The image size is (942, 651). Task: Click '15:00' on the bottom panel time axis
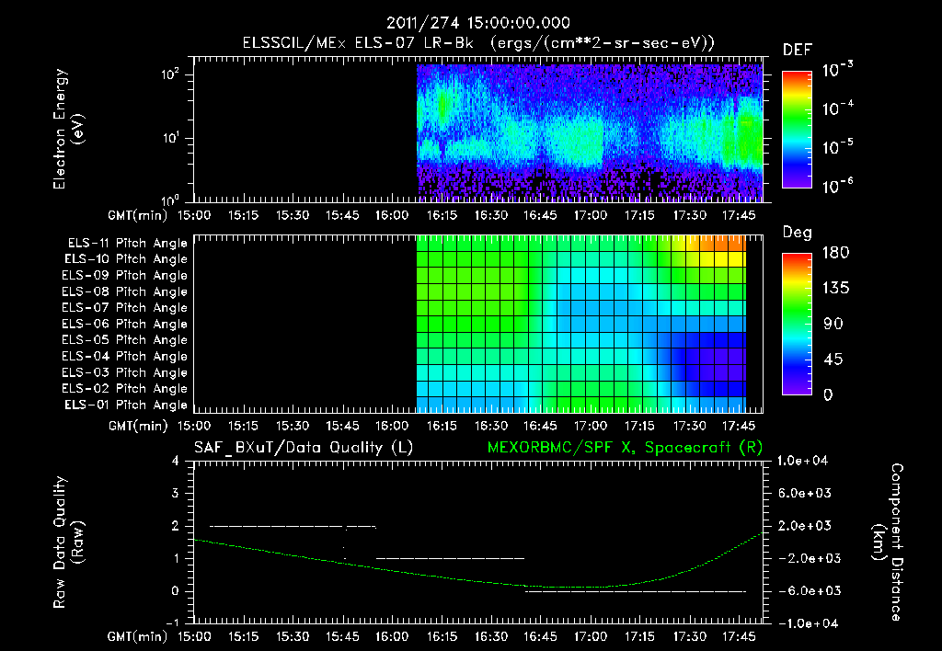click(193, 636)
